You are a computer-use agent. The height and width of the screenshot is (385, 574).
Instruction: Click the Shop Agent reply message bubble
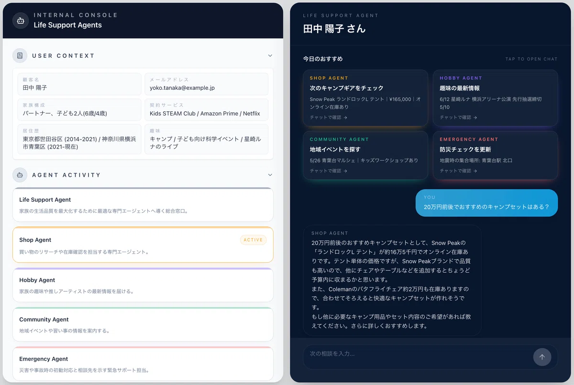(x=392, y=280)
